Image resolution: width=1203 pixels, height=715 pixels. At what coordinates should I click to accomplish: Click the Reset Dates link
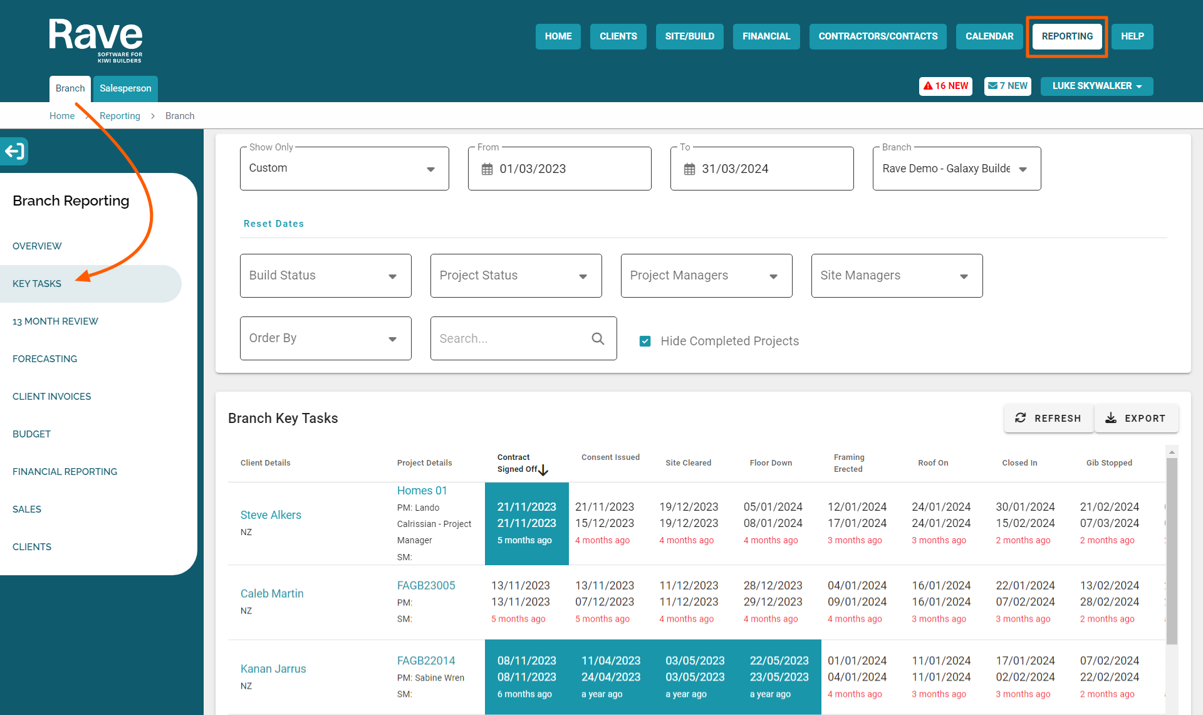coord(274,224)
